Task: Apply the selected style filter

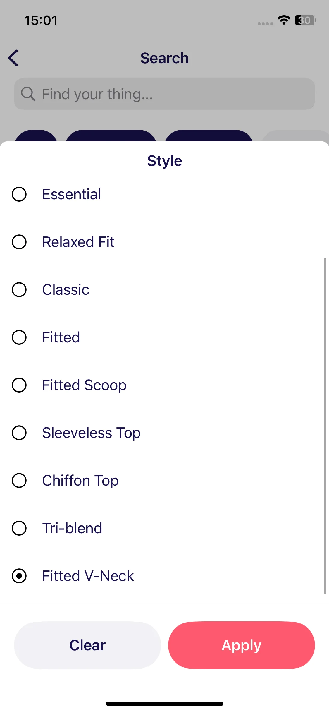Action: pos(242,645)
